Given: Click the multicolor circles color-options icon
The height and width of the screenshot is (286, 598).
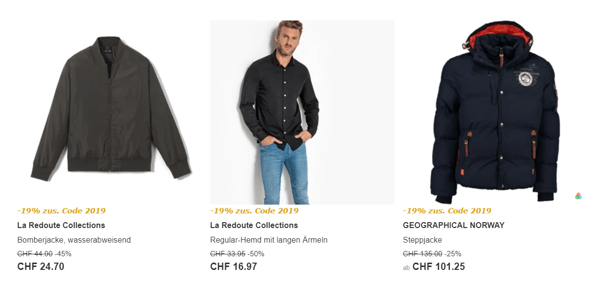Looking at the screenshot, I should point(578,196).
